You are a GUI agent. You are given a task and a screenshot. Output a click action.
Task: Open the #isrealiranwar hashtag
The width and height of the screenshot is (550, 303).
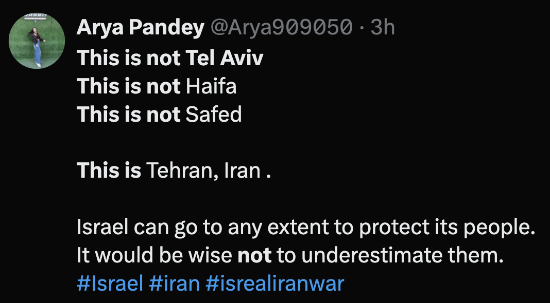[274, 283]
